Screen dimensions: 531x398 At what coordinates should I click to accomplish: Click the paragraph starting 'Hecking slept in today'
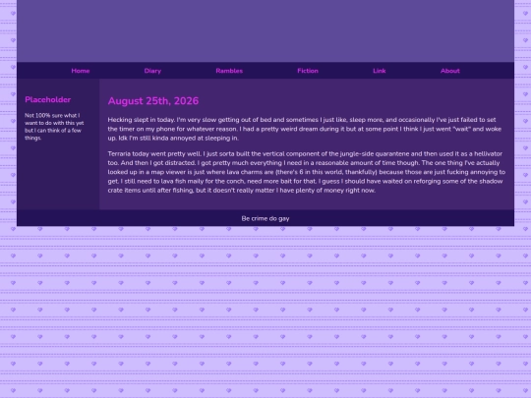pos(305,129)
